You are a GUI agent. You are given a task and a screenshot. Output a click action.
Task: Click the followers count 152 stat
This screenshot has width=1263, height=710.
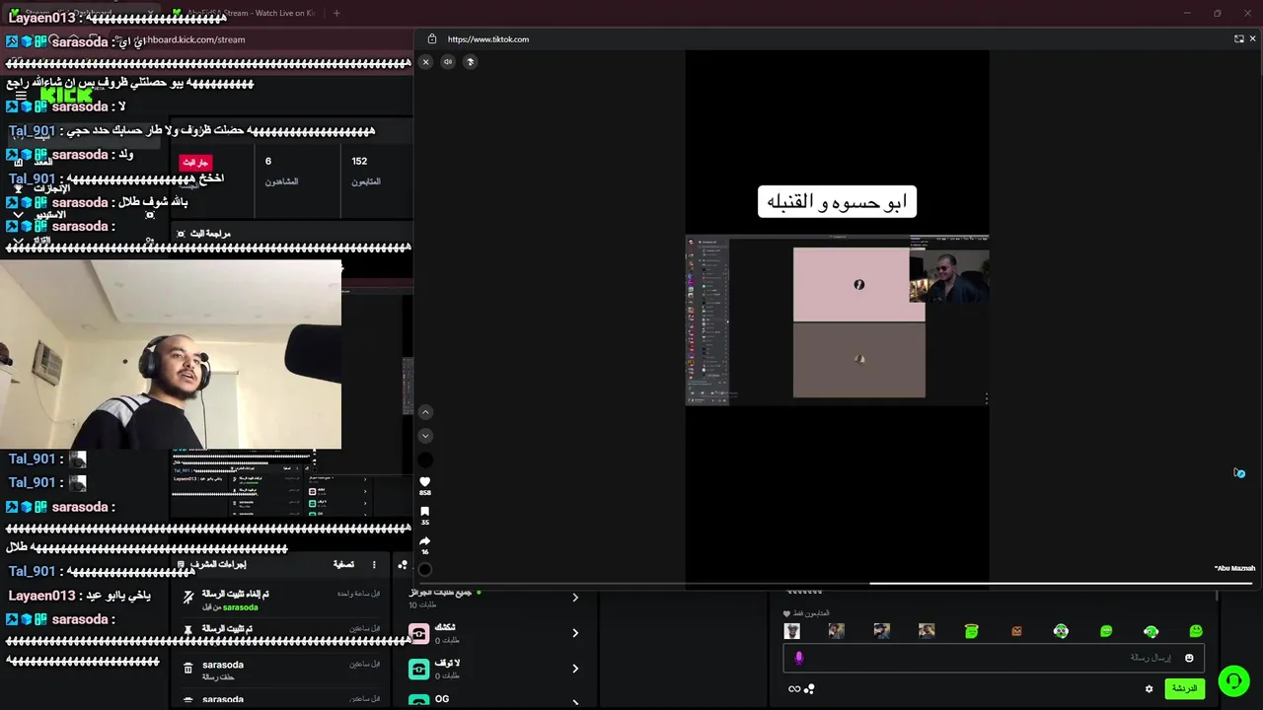point(359,161)
